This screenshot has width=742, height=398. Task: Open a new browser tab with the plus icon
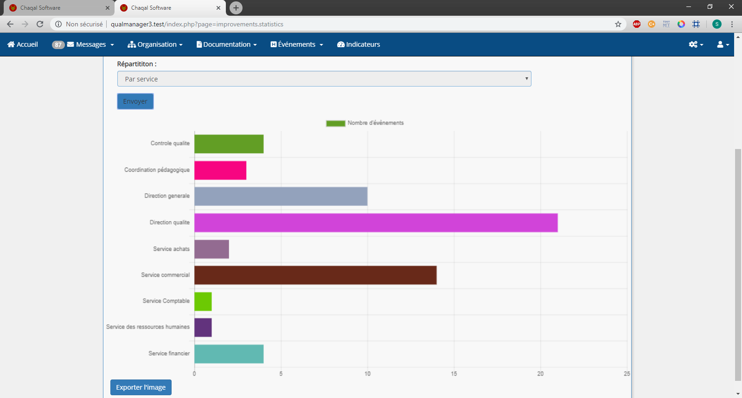(236, 8)
